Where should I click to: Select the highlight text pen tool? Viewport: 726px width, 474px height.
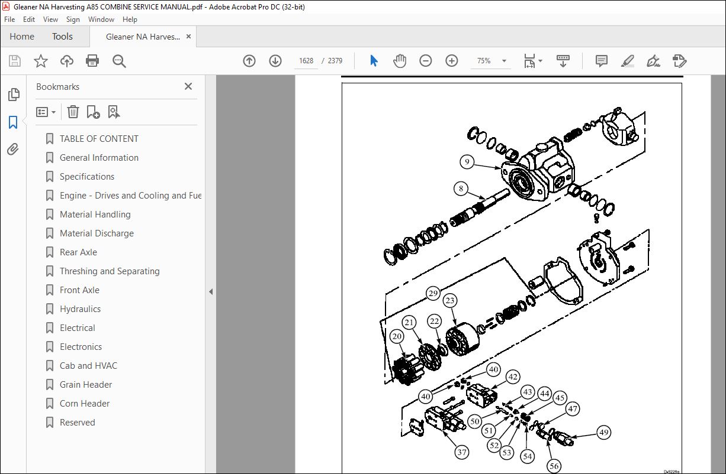coord(628,61)
